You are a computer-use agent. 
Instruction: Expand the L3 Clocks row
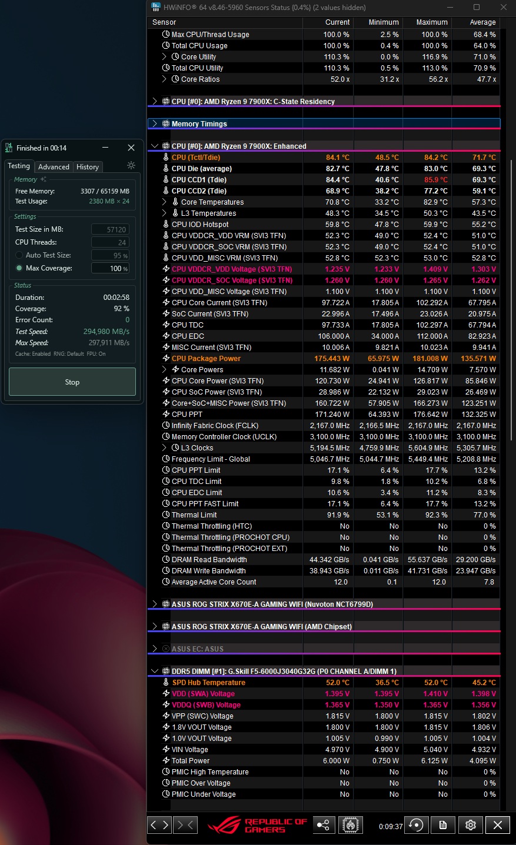point(165,448)
